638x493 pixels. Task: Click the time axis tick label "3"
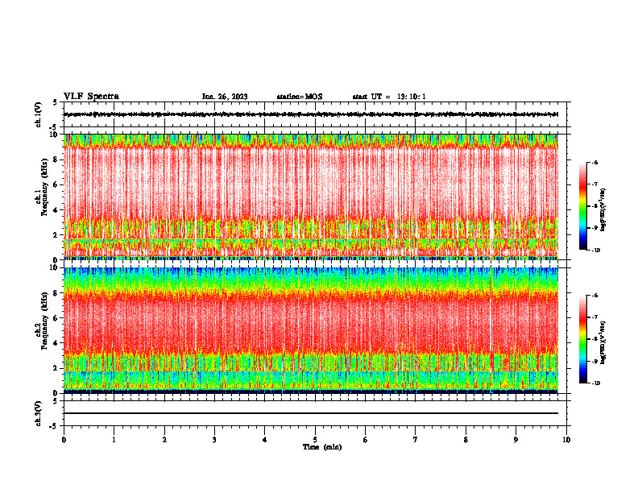[x=214, y=440]
